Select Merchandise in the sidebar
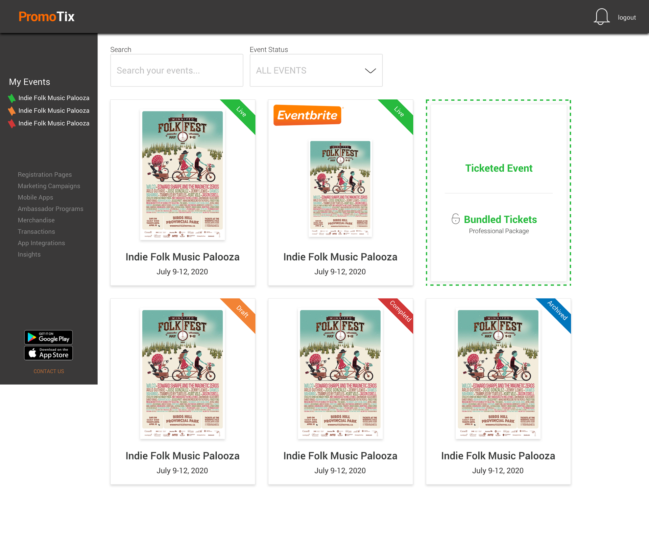The width and height of the screenshot is (649, 541). click(x=36, y=220)
